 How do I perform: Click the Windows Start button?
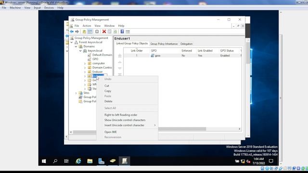[x=44, y=161]
